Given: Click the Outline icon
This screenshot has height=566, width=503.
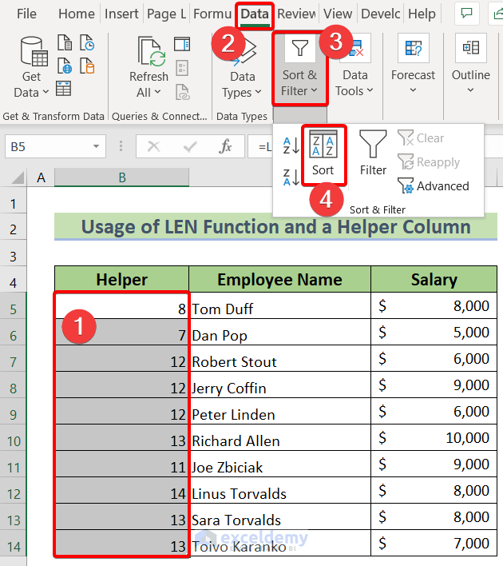Looking at the screenshot, I should 471,48.
